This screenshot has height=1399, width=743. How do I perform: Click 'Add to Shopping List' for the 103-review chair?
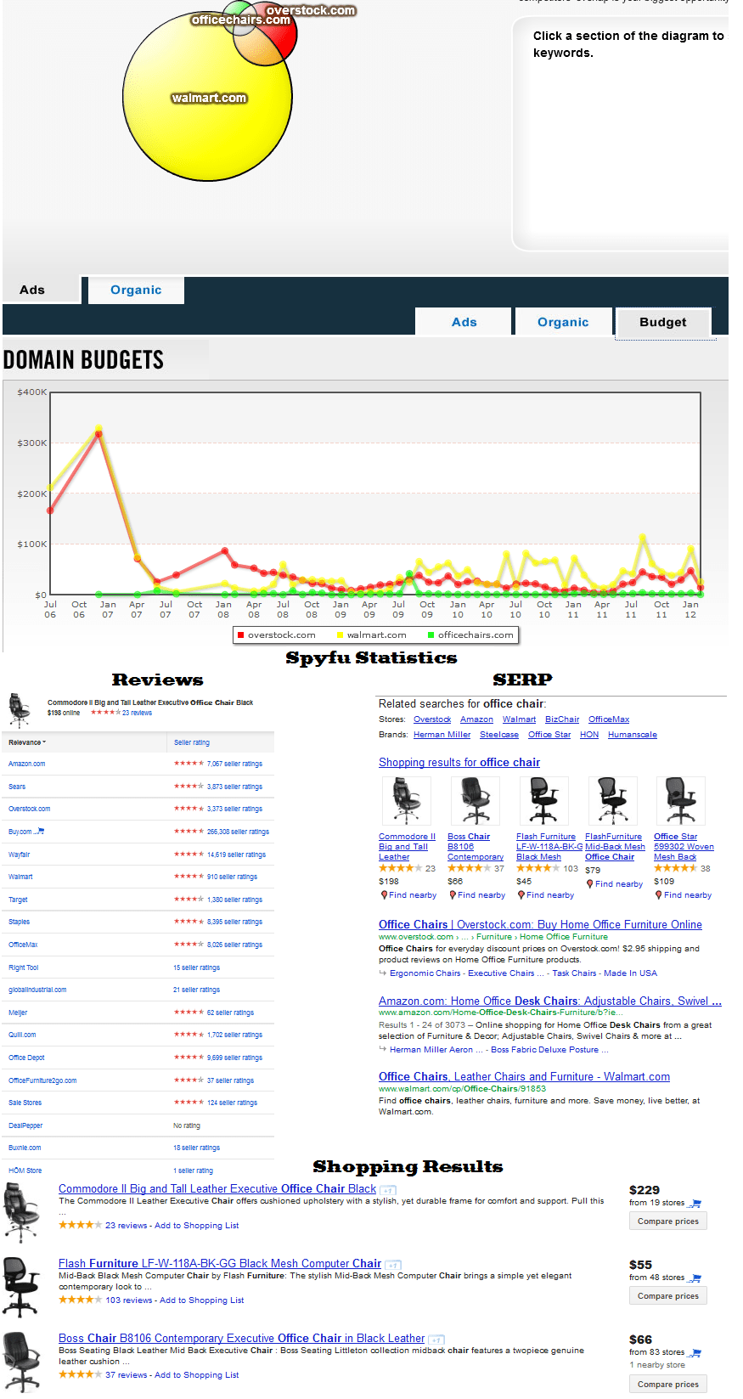[201, 1300]
